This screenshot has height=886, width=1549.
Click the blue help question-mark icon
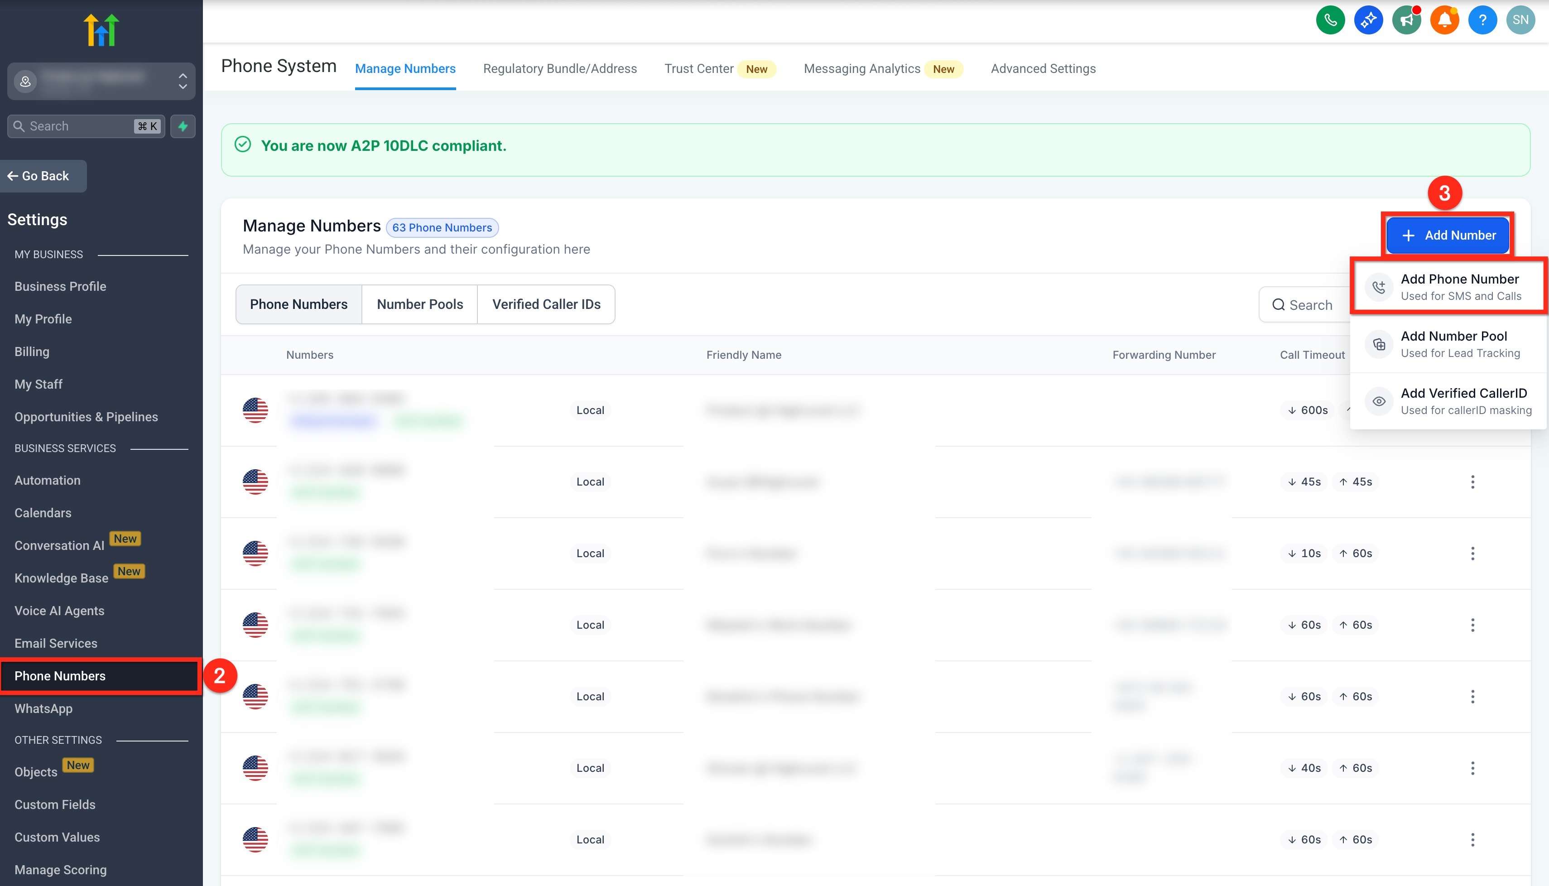pos(1482,20)
